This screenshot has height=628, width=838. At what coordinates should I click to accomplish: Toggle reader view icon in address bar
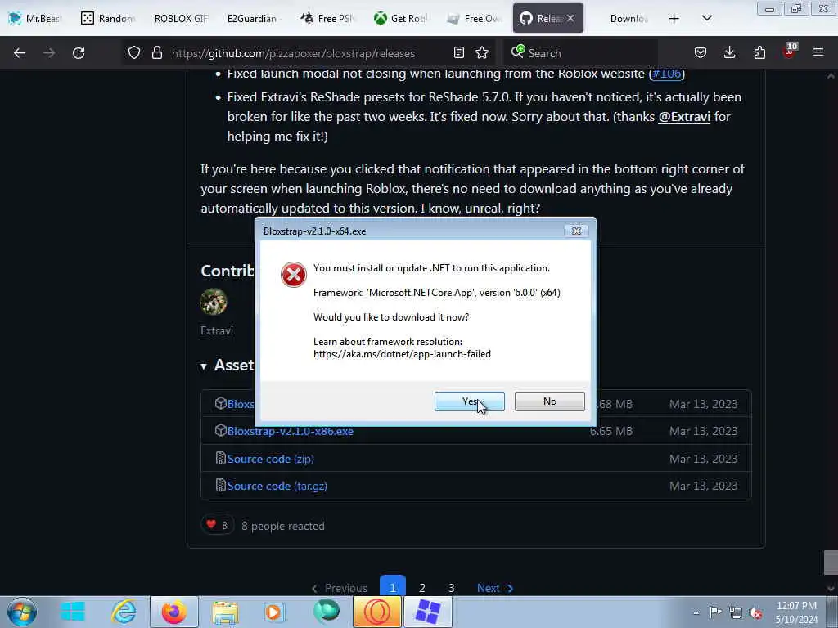pos(458,52)
